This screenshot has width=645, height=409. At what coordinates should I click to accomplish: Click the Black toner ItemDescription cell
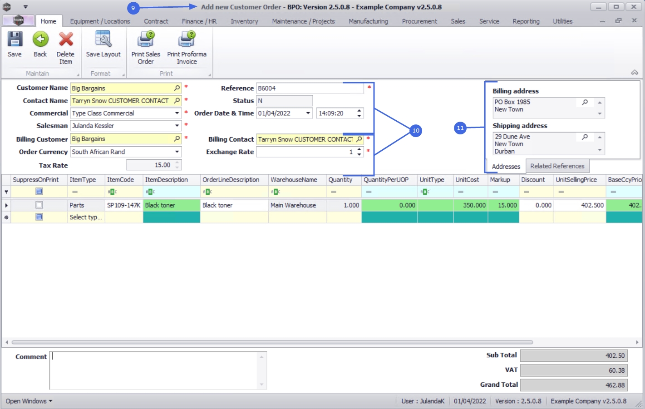172,205
